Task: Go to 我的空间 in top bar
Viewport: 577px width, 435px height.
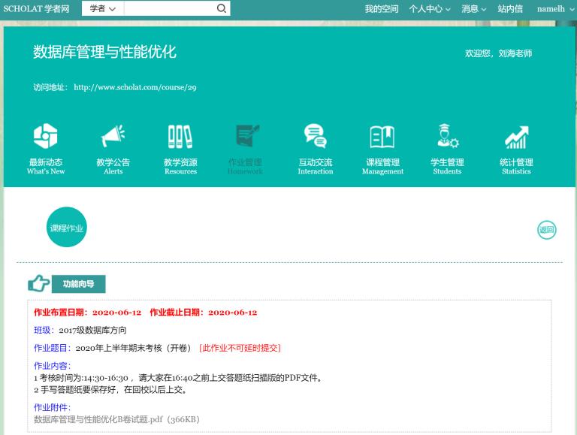Action: point(382,9)
